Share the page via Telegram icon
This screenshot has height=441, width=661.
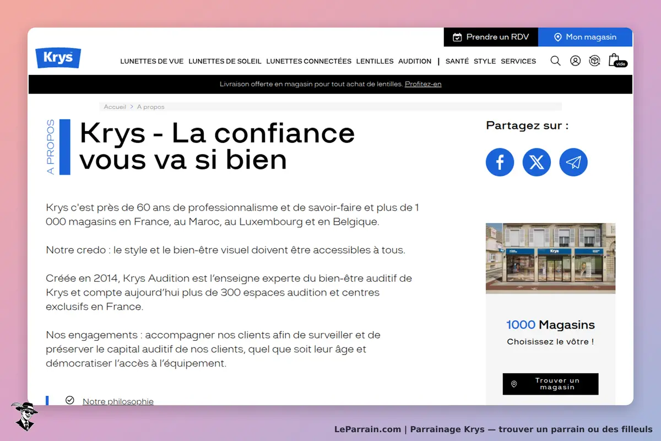573,162
